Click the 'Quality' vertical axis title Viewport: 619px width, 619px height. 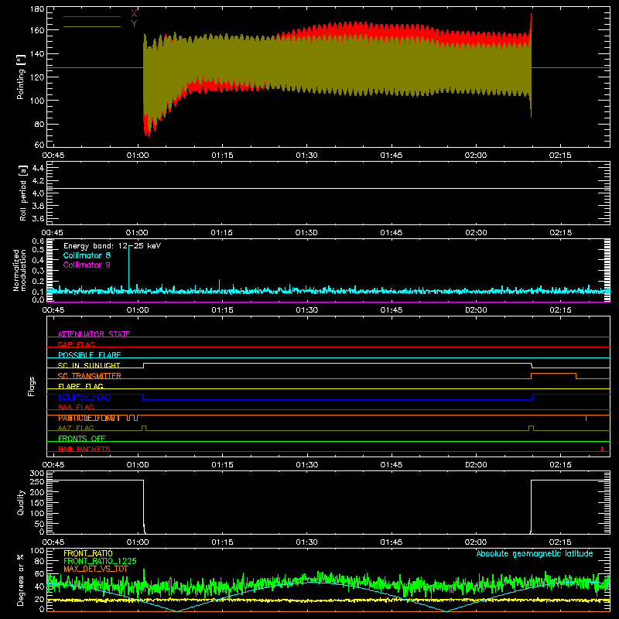point(21,502)
